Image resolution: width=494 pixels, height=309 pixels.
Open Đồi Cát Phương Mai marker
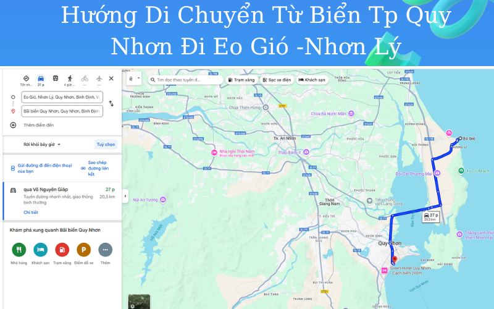[x=437, y=173]
